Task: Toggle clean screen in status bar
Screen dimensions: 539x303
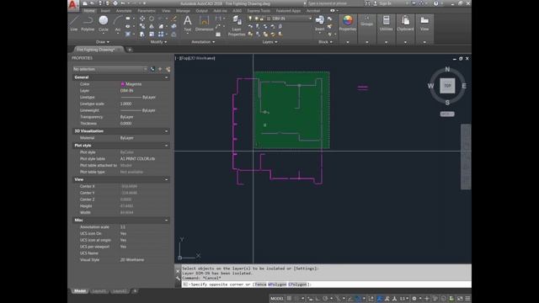Action: point(460,299)
